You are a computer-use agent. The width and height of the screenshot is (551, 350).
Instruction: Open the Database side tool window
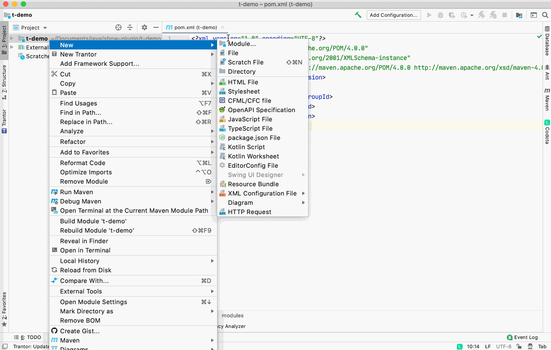[x=547, y=42]
